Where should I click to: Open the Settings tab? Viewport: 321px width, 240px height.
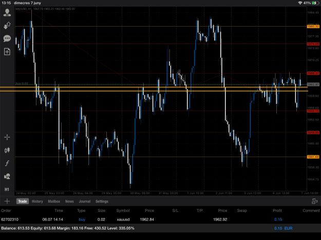click(x=102, y=201)
